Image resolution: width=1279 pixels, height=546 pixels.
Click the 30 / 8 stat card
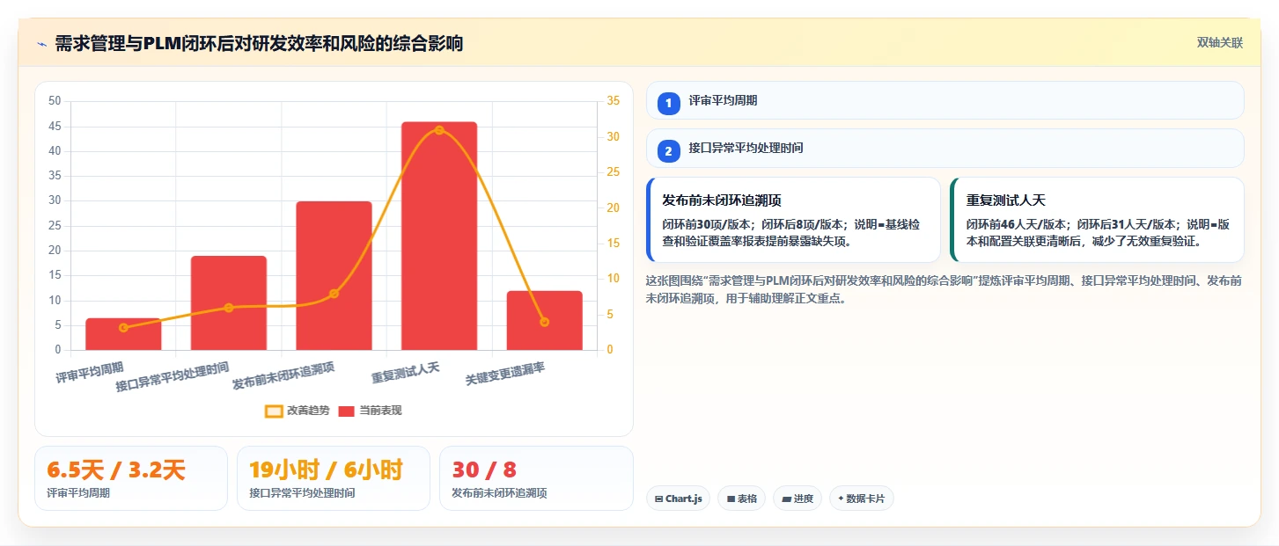point(536,478)
